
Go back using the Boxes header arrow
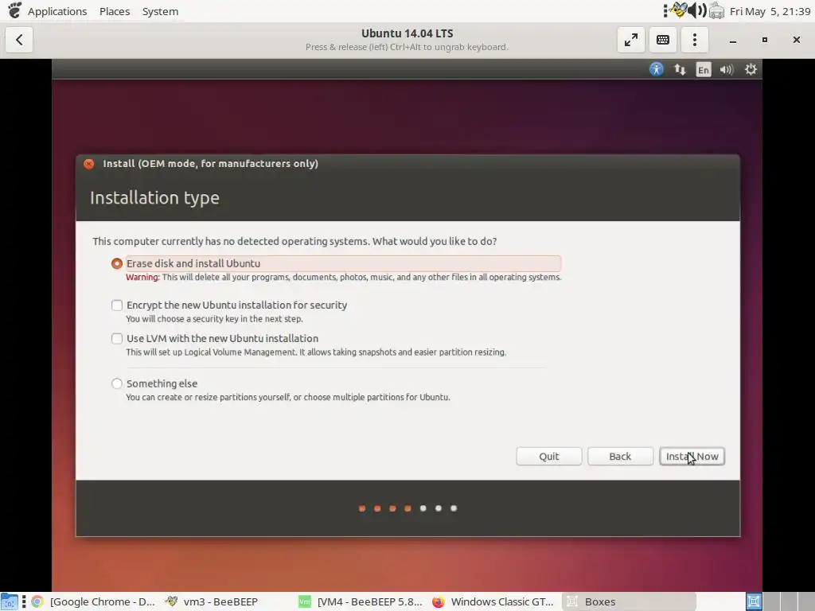[x=19, y=40]
